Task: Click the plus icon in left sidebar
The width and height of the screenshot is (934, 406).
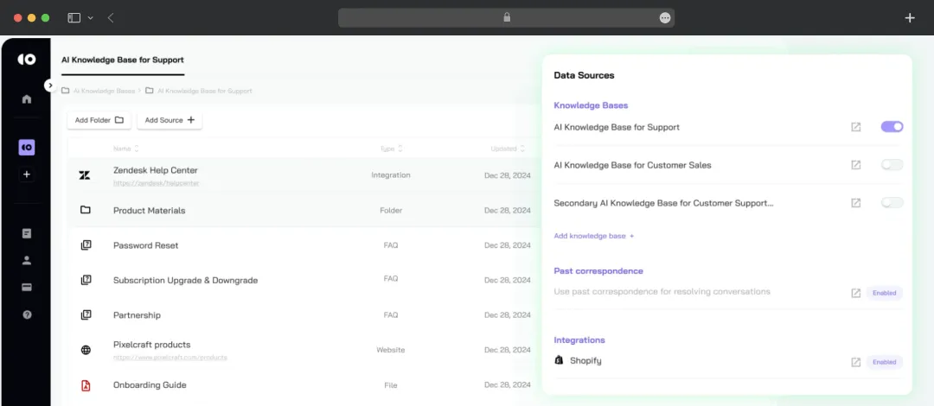Action: (x=27, y=174)
